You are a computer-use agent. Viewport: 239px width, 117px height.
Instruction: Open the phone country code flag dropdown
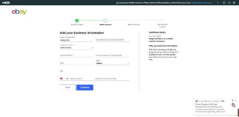62,79
